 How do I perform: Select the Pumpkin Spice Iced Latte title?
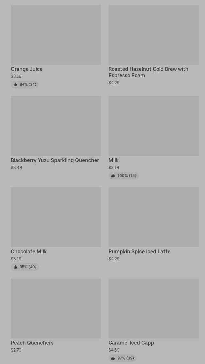pos(139,252)
